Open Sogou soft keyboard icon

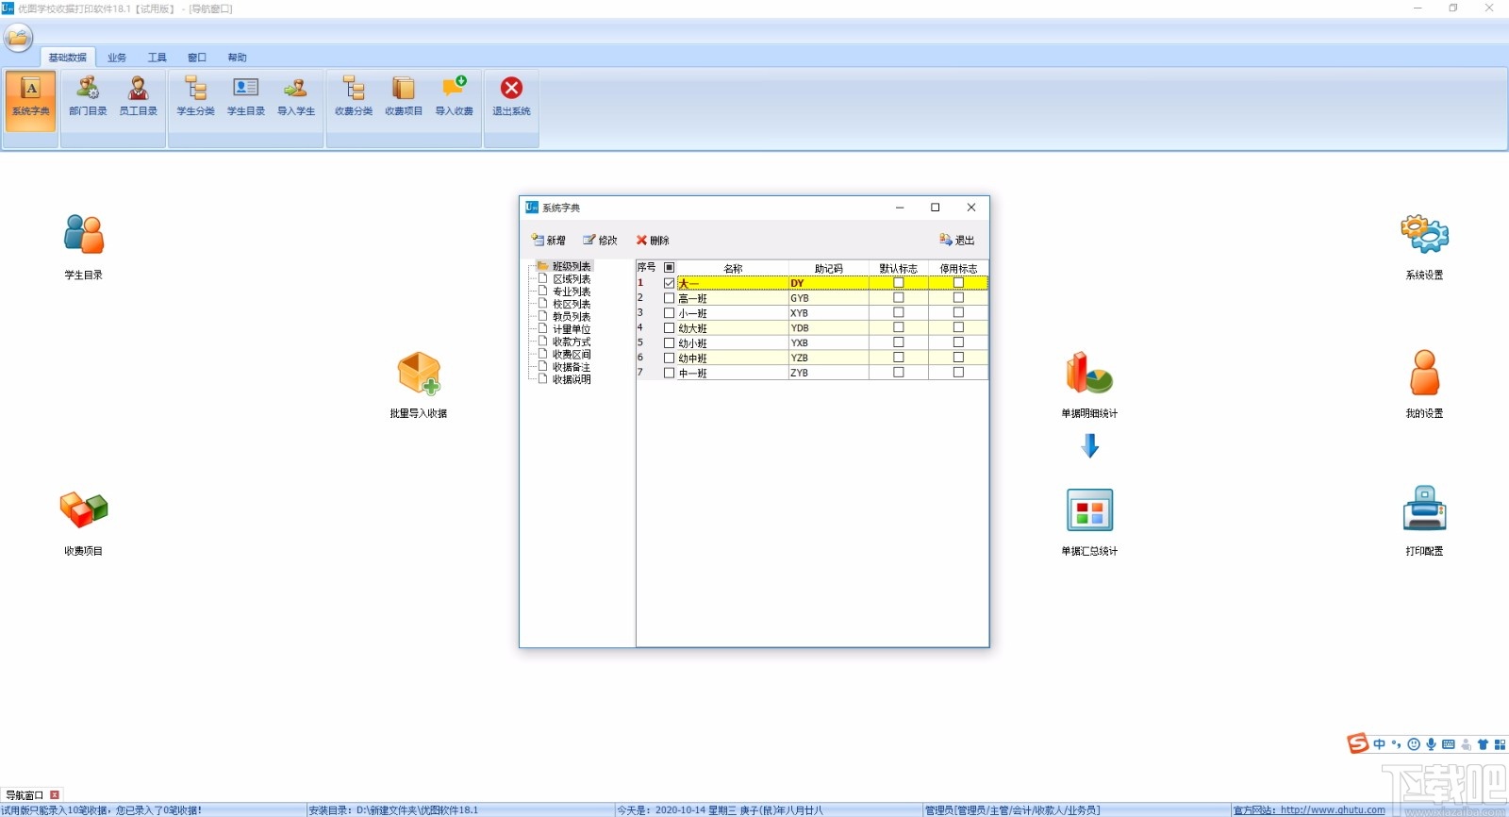click(x=1449, y=744)
